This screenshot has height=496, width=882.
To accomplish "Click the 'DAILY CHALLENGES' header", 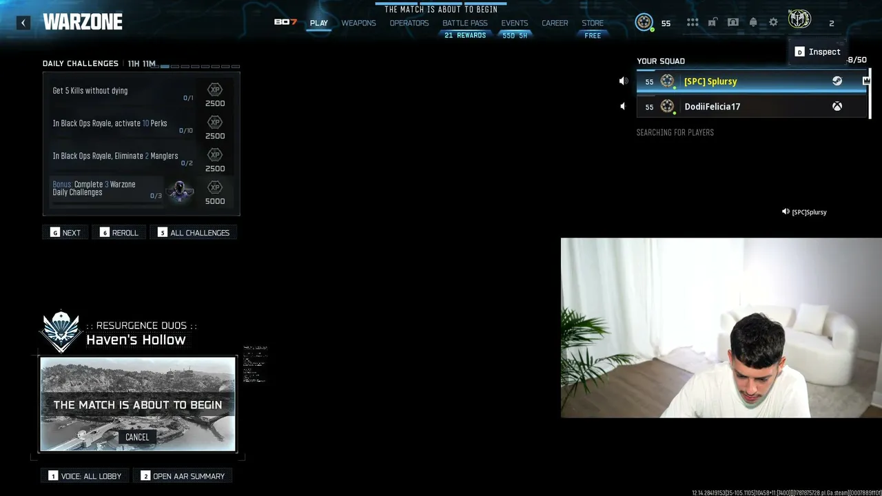I will (x=81, y=63).
